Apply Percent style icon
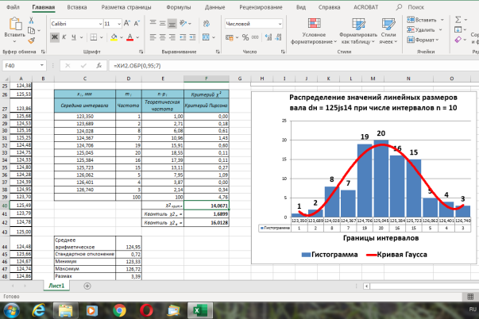 point(245,37)
